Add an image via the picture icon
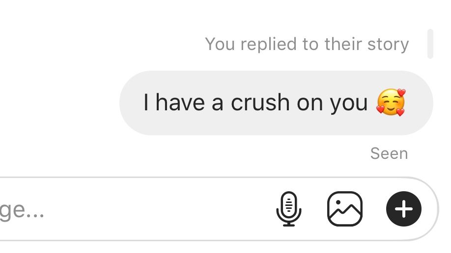The height and width of the screenshot is (253, 451). click(345, 209)
